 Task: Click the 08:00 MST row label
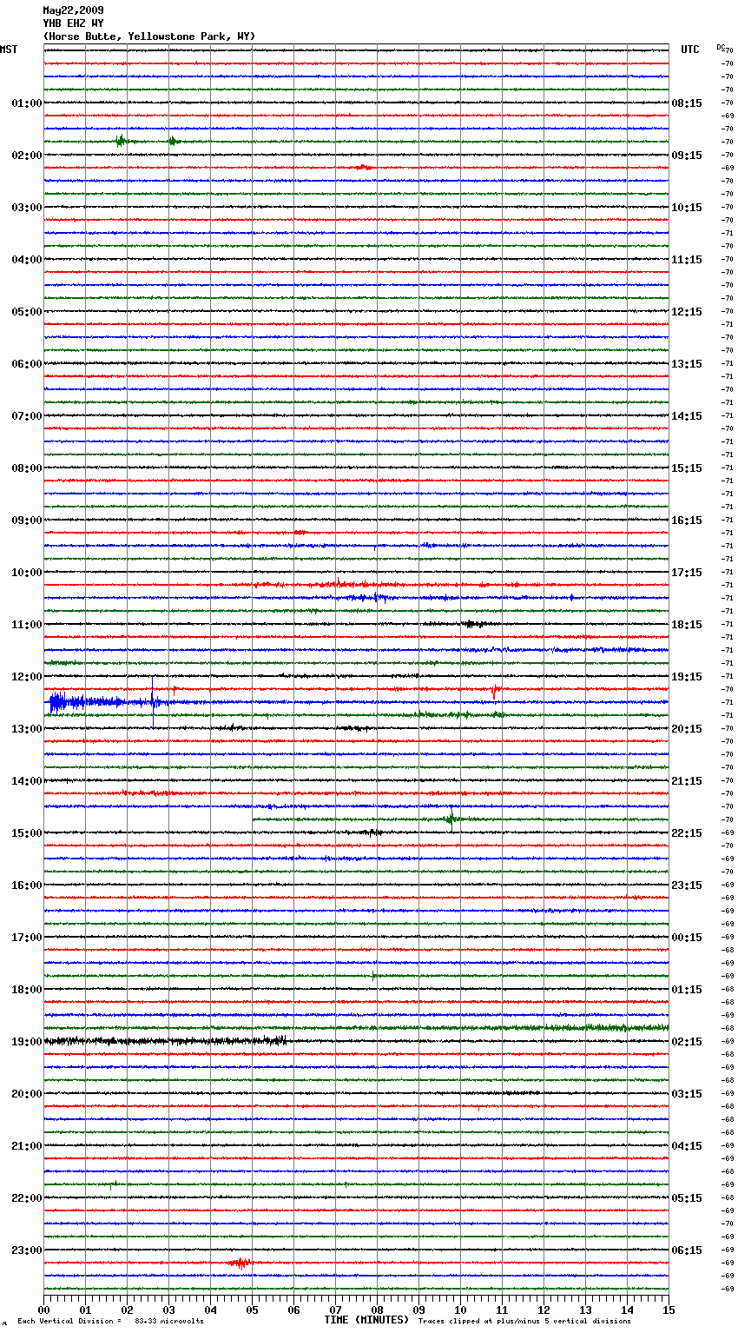[27, 468]
